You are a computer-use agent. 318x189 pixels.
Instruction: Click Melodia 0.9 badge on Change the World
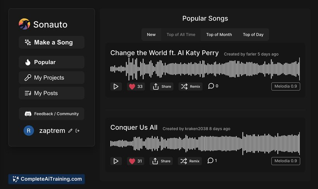(x=285, y=86)
